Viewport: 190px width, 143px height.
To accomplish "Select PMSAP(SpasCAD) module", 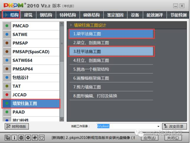I will pos(31,52).
